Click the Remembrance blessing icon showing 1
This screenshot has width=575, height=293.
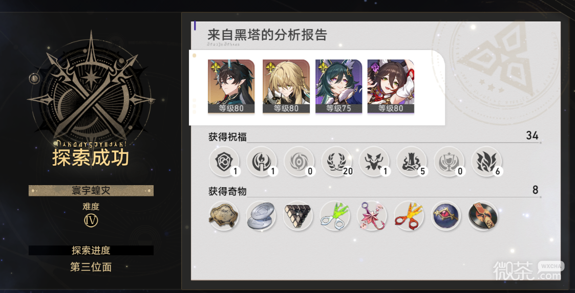point(261,162)
